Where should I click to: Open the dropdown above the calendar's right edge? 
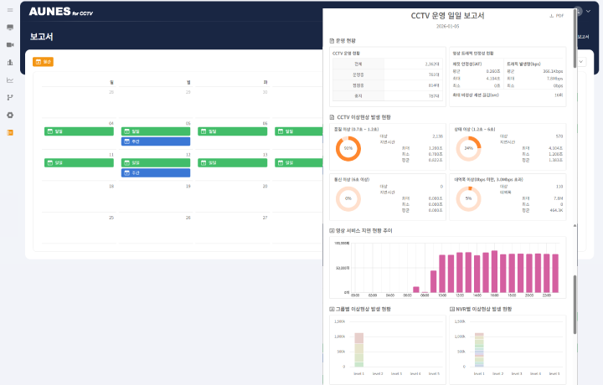pyautogui.click(x=581, y=61)
